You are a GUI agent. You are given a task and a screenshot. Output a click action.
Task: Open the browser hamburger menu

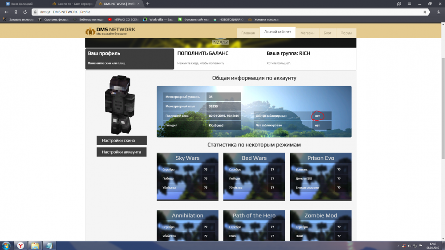tap(409, 4)
